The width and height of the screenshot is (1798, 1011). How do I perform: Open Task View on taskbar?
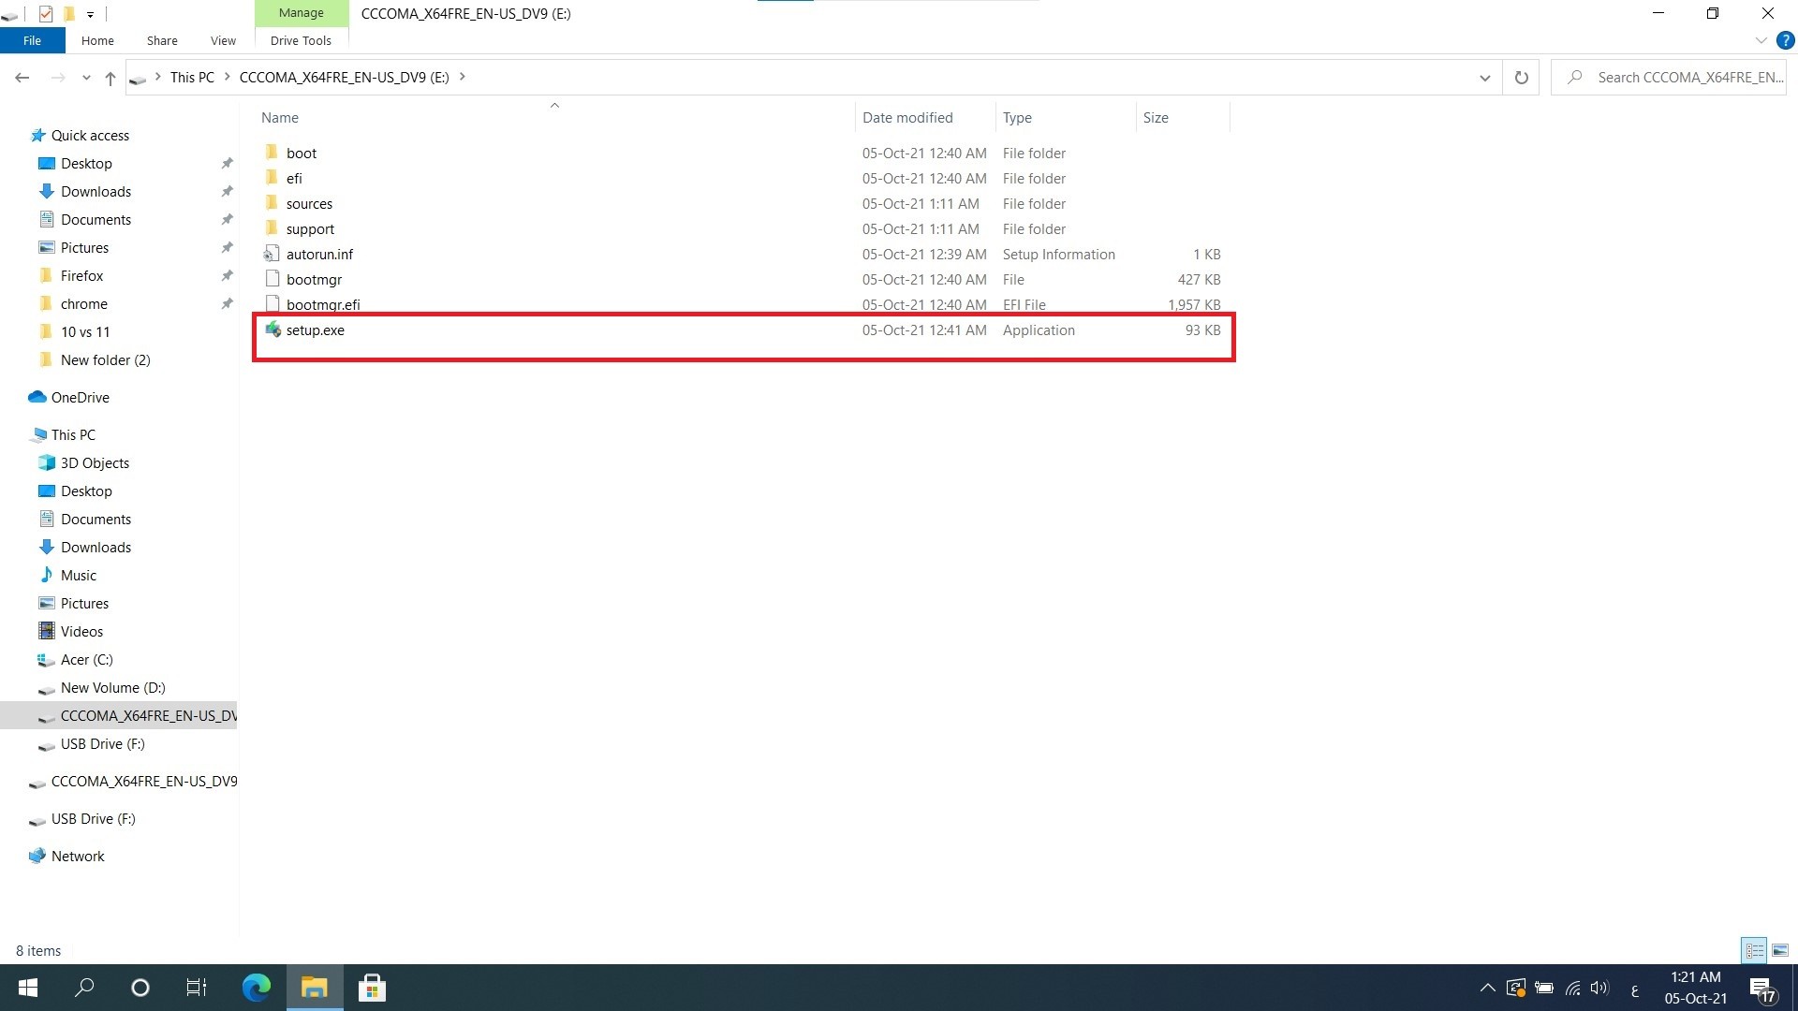tap(197, 988)
